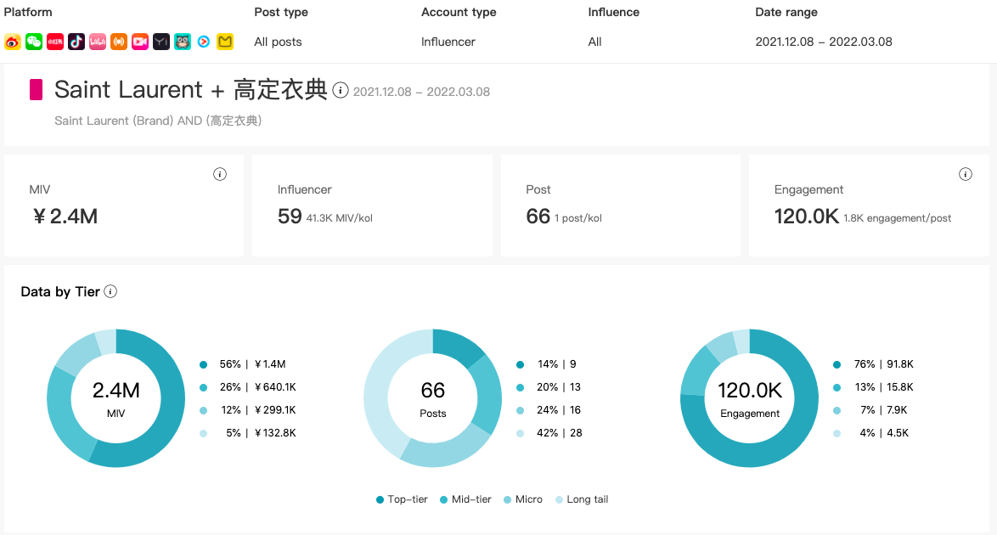
Task: Select the pink video-camera platform icon
Action: pos(140,42)
